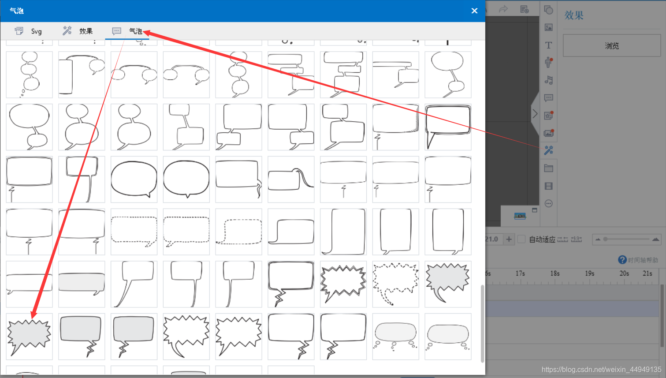Screen dimensions: 666x378
Task: Click the 18s mark on the timeline ruler
Action: click(x=555, y=273)
